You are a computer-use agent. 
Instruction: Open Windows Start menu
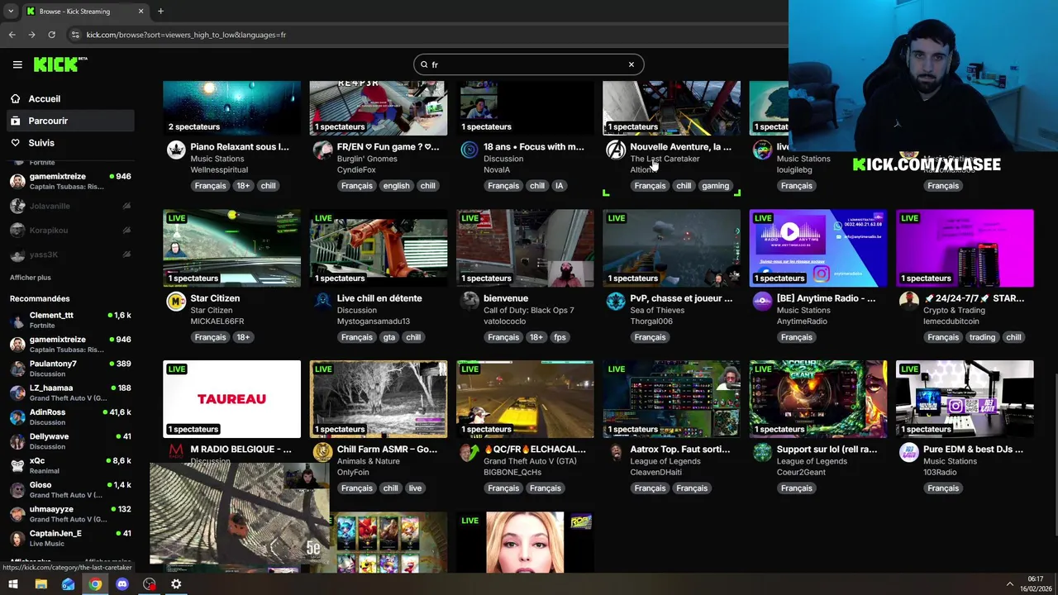click(x=12, y=584)
